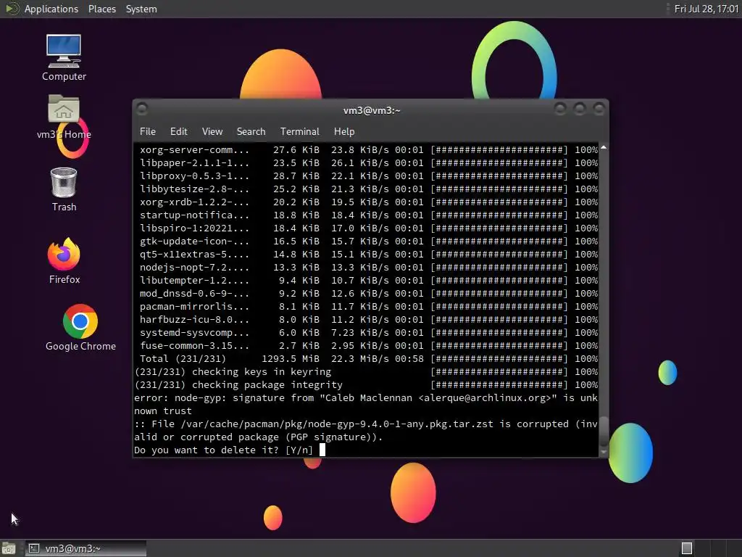Viewport: 742px width, 557px height.
Task: Click the 'checking keys in keyring' line
Action: tap(366, 372)
